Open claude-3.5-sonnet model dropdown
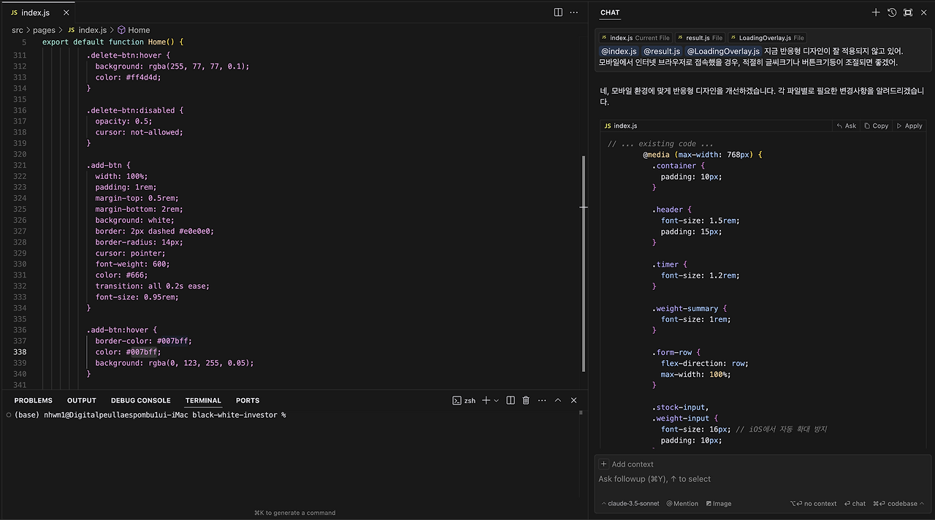 (630, 503)
